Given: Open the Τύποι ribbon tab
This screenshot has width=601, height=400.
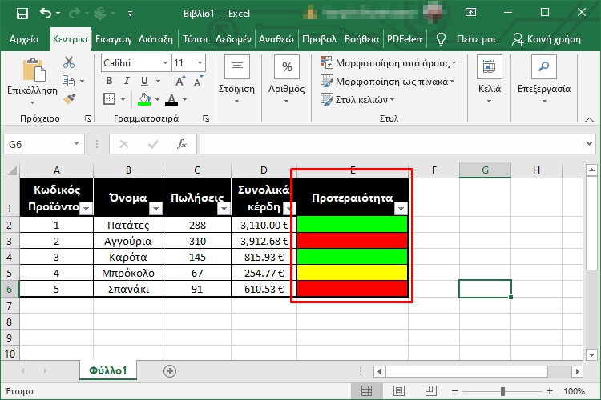Looking at the screenshot, I should coord(195,39).
